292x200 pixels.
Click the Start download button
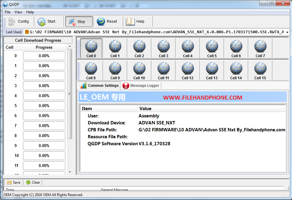(47, 21)
